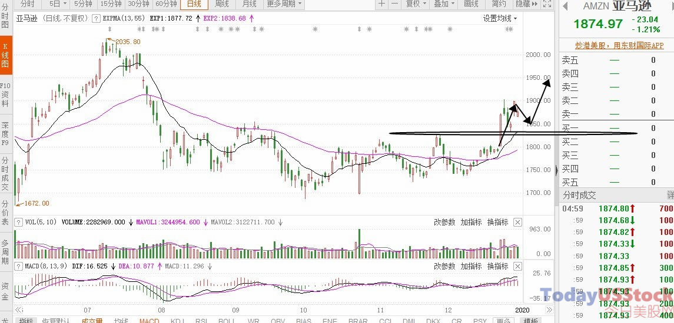Click the zoom-in plus icon

(x=381, y=4)
